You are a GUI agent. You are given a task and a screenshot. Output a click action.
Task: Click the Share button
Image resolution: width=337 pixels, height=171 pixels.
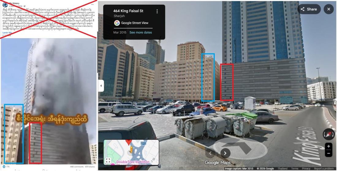(x=309, y=9)
